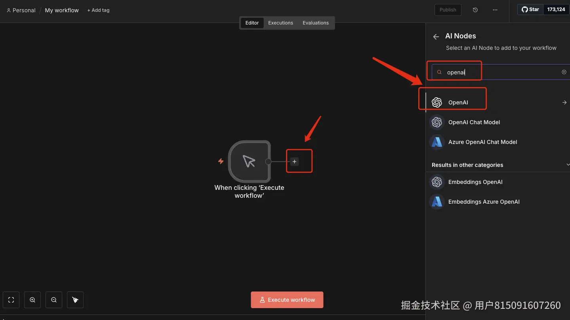Screen dimensions: 570x320
Task: Click the red lightning trigger icon
Action: pos(221,161)
